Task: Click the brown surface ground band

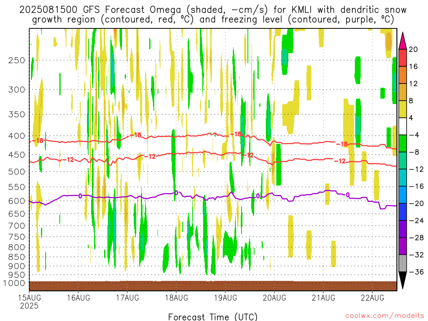Action: (x=213, y=286)
